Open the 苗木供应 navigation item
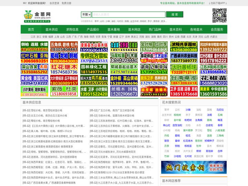248x186 pixels. coord(52,29)
